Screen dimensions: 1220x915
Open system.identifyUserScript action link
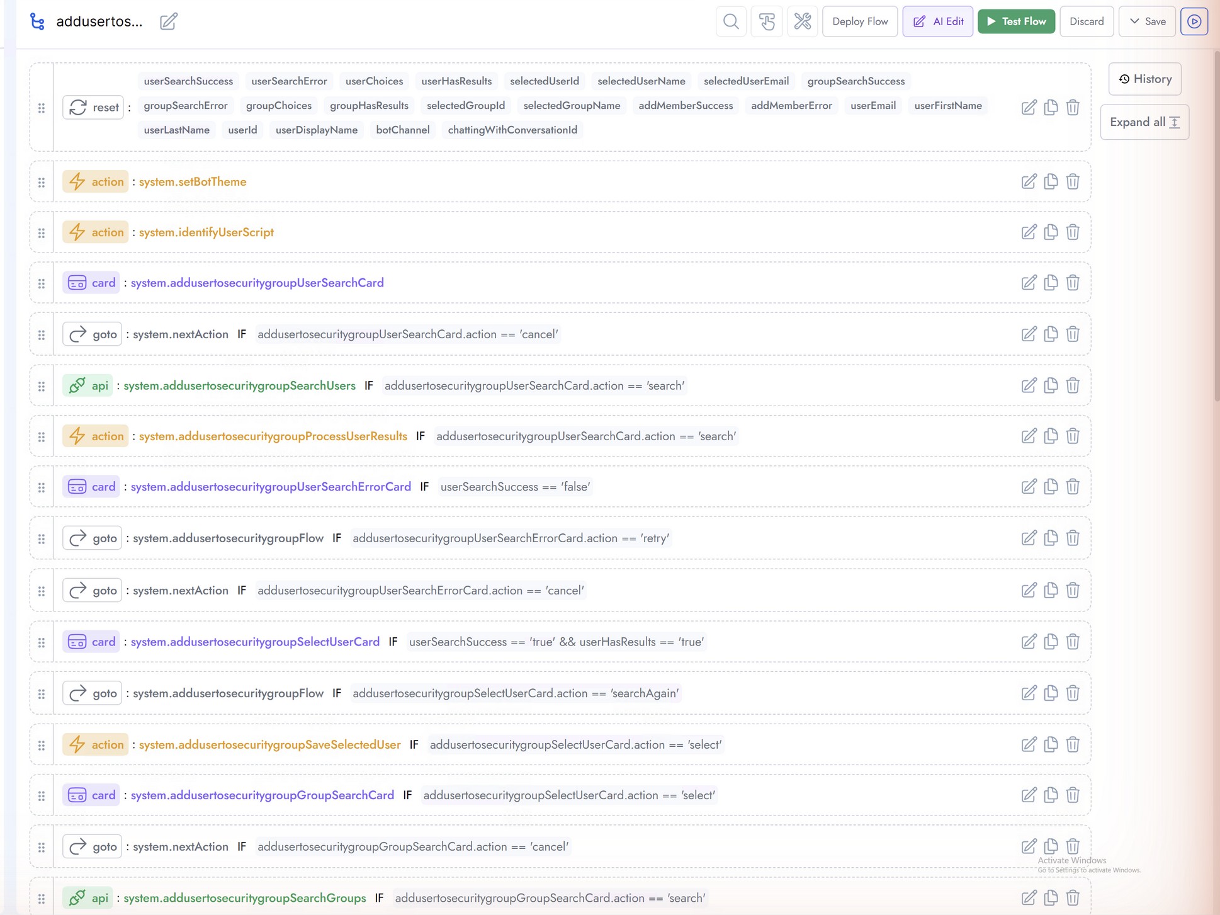click(206, 232)
